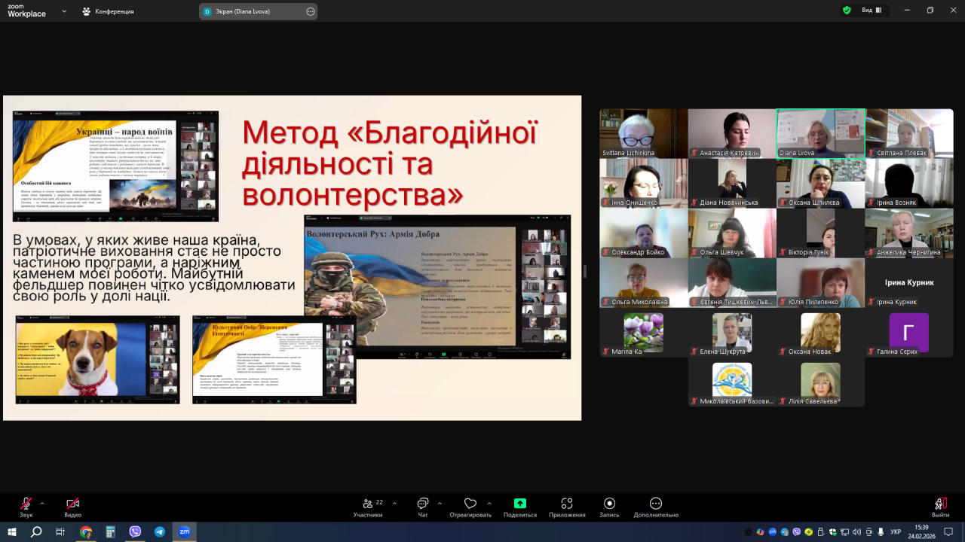965x542 pixels.
Task: Open the Приложения apps icon
Action: (x=567, y=504)
